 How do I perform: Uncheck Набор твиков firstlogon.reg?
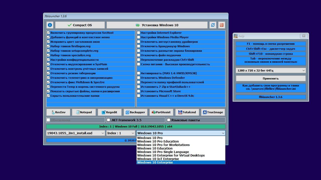49,46
